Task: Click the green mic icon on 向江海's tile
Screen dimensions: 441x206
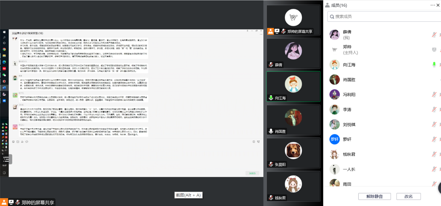Action: tap(271, 98)
